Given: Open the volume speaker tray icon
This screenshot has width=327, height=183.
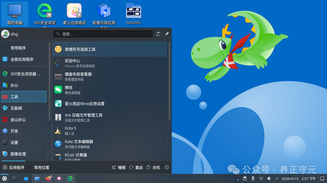Looking at the screenshot, I should coord(269,179).
